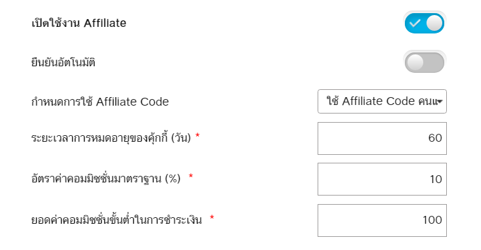Select the minimum commission payout field showing 100
The image size is (481, 250).
[382, 220]
